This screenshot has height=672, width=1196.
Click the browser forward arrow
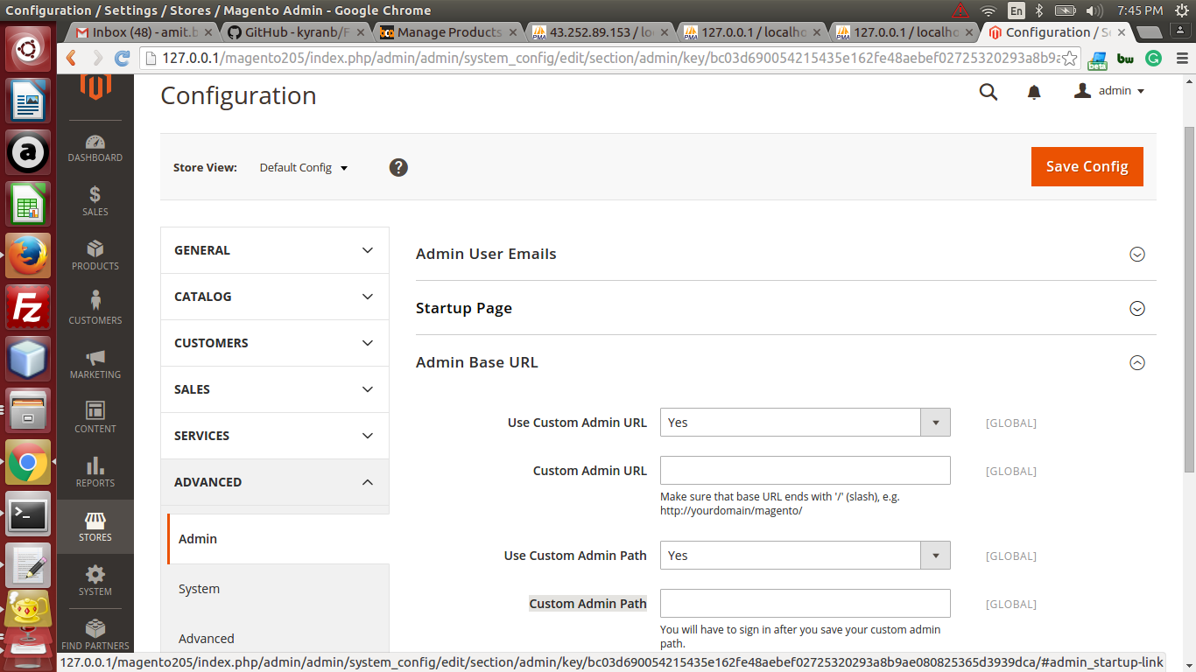(97, 59)
